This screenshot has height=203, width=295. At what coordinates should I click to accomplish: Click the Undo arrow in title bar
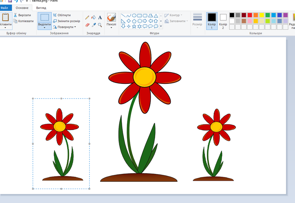coord(16,1)
